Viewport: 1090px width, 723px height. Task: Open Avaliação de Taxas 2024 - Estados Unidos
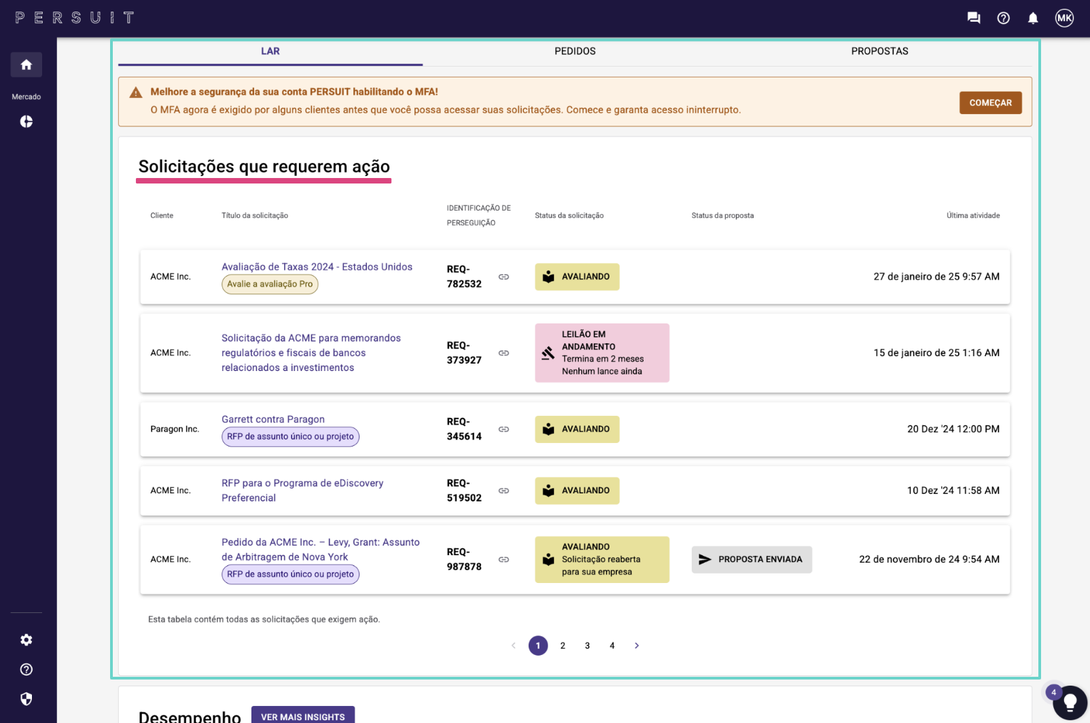coord(317,267)
